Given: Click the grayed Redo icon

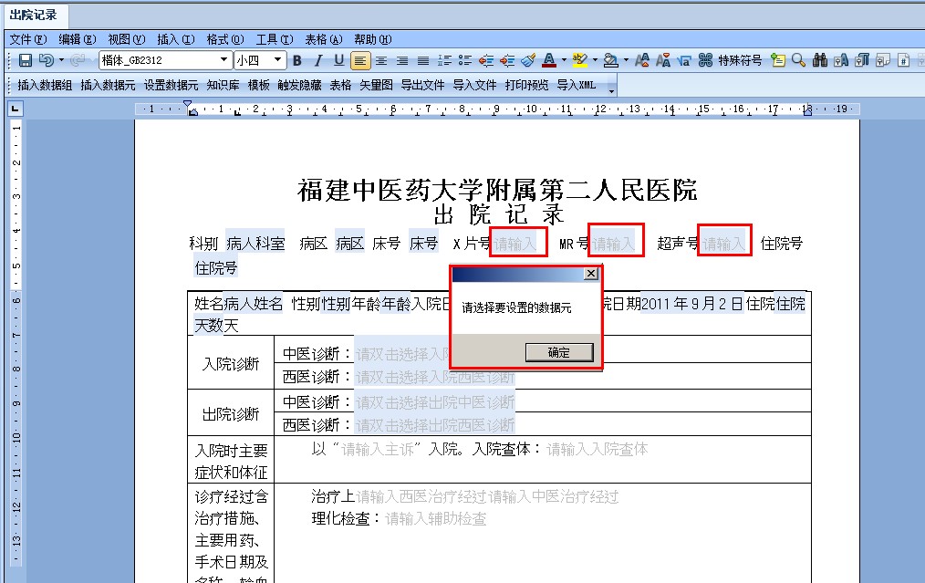Looking at the screenshot, I should 78,60.
